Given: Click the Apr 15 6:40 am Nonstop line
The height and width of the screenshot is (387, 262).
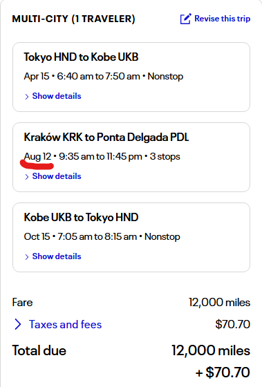Looking at the screenshot, I should (x=104, y=76).
